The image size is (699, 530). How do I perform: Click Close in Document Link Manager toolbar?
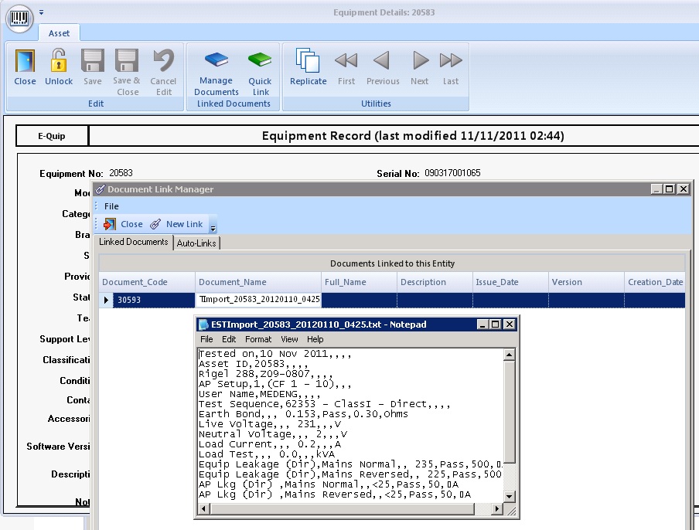coord(124,224)
